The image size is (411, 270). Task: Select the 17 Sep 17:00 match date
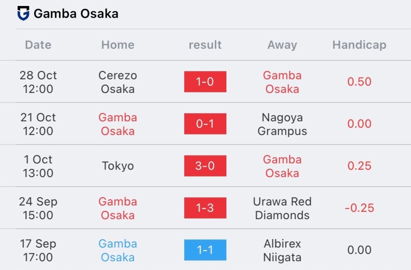[x=38, y=250]
